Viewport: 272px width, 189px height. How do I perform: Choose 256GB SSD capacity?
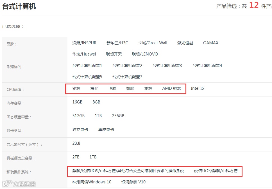118,116
